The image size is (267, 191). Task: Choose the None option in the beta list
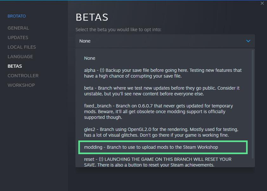[90, 58]
